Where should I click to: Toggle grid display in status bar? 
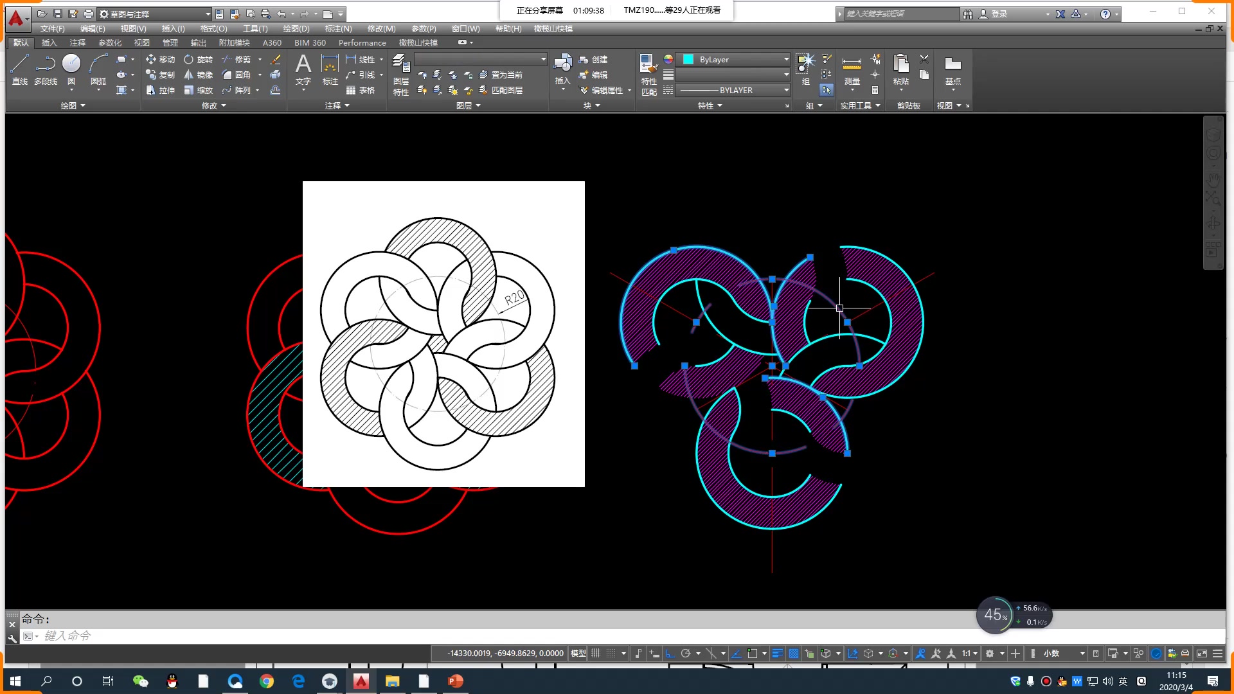click(596, 654)
